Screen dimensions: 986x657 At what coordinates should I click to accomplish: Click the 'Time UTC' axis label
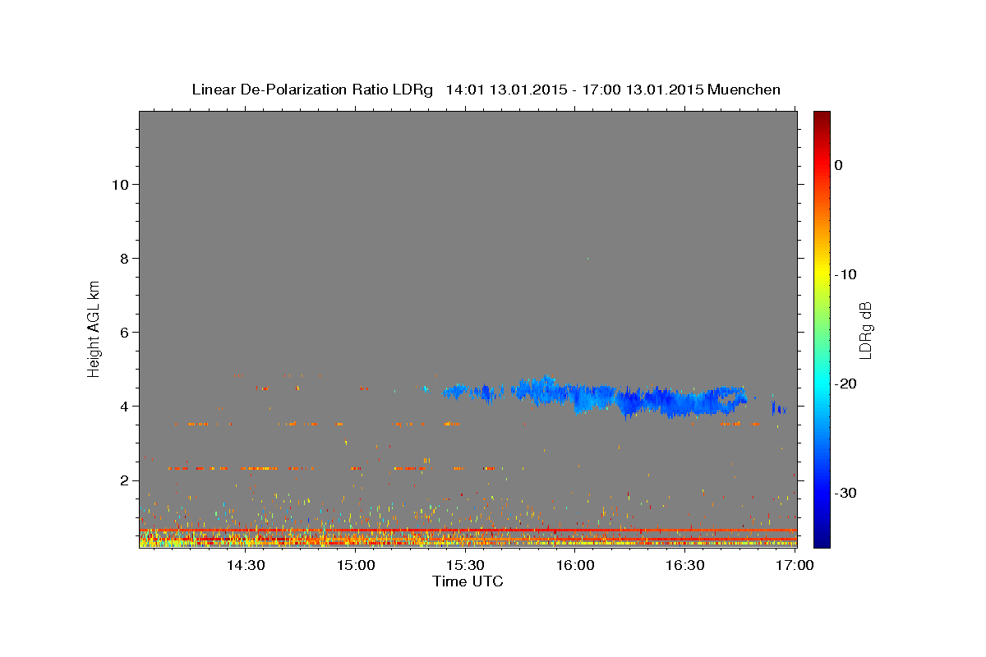pyautogui.click(x=468, y=581)
